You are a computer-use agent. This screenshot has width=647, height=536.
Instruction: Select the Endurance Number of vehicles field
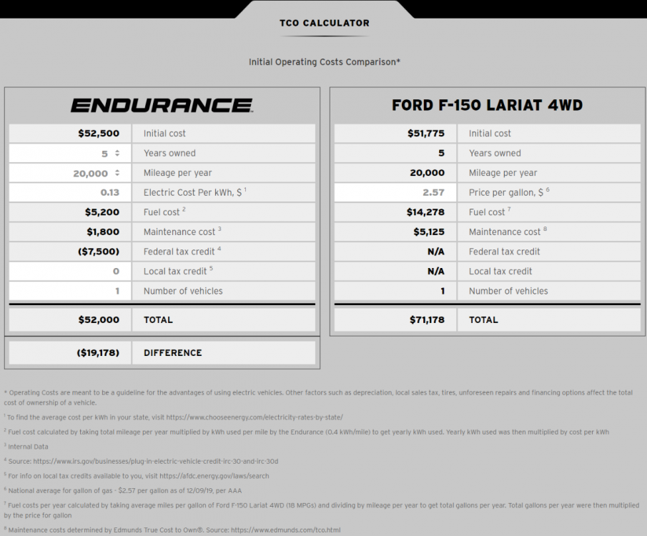pyautogui.click(x=70, y=291)
